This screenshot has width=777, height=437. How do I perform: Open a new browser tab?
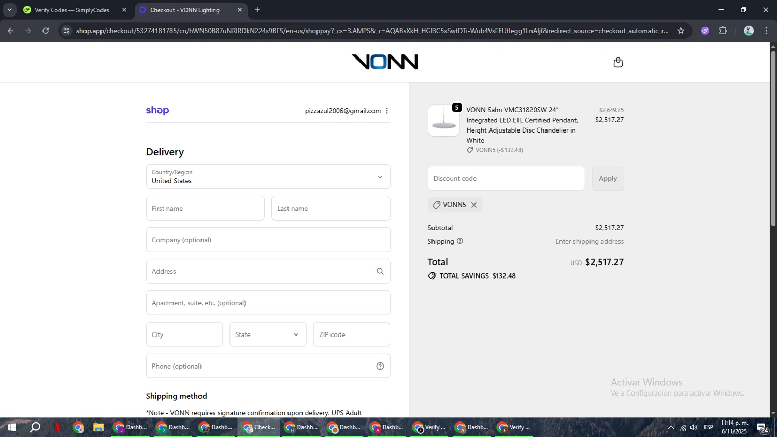[x=257, y=10]
